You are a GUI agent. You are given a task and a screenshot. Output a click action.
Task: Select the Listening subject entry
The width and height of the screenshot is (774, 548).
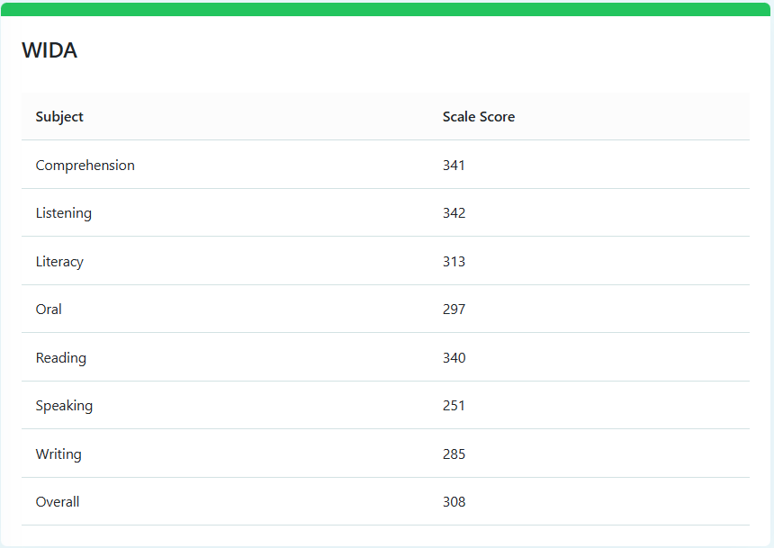click(x=64, y=212)
